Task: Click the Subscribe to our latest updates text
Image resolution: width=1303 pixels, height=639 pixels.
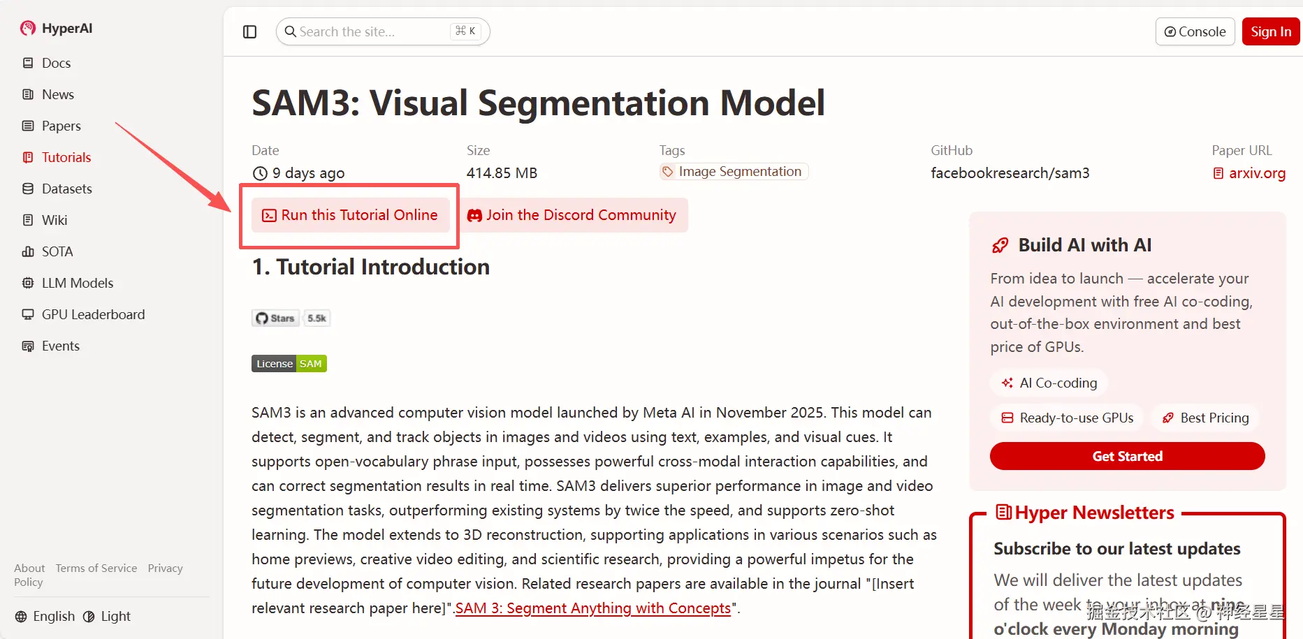Action: [1116, 549]
